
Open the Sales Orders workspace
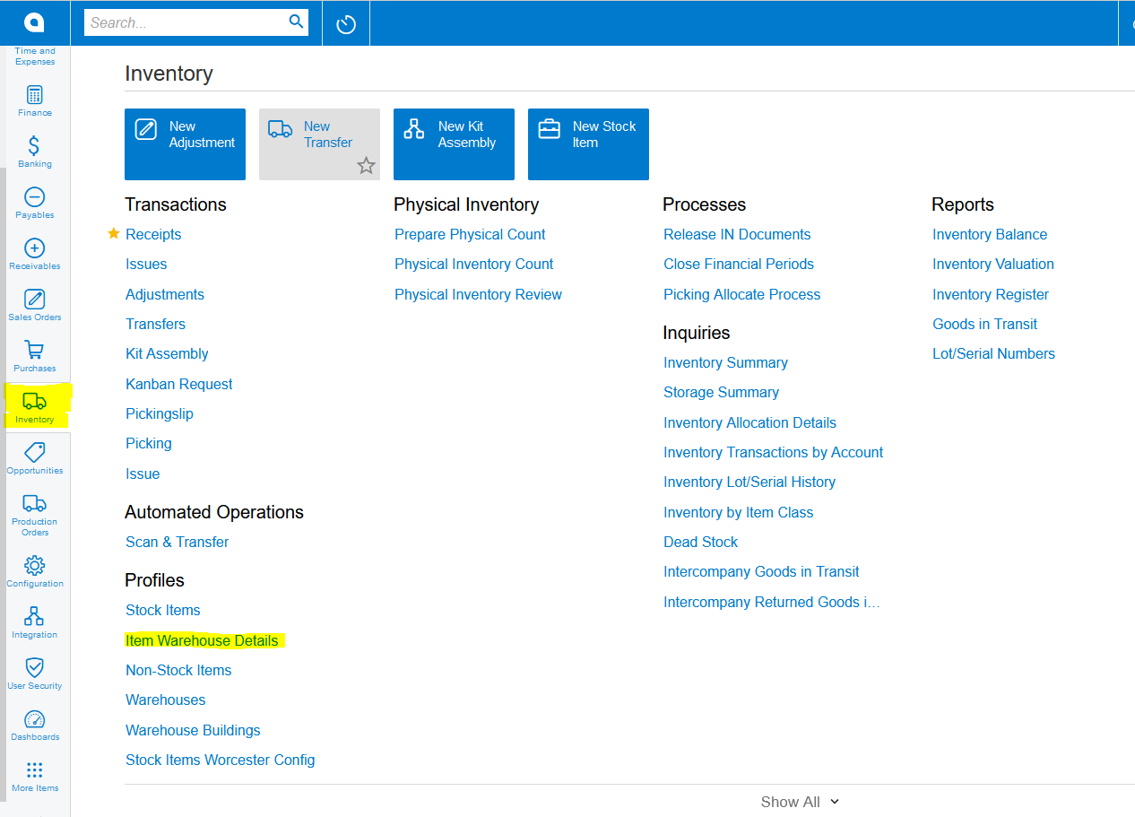click(35, 306)
